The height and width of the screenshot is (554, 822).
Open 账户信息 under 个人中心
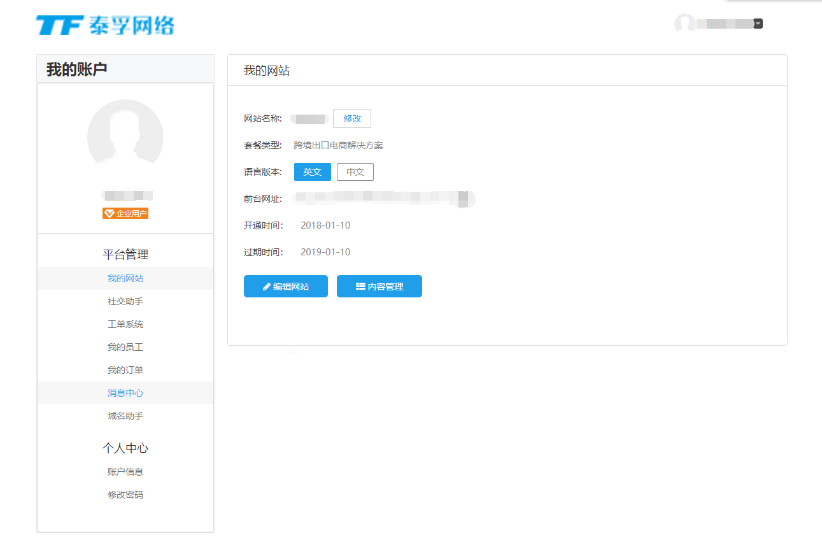(125, 472)
